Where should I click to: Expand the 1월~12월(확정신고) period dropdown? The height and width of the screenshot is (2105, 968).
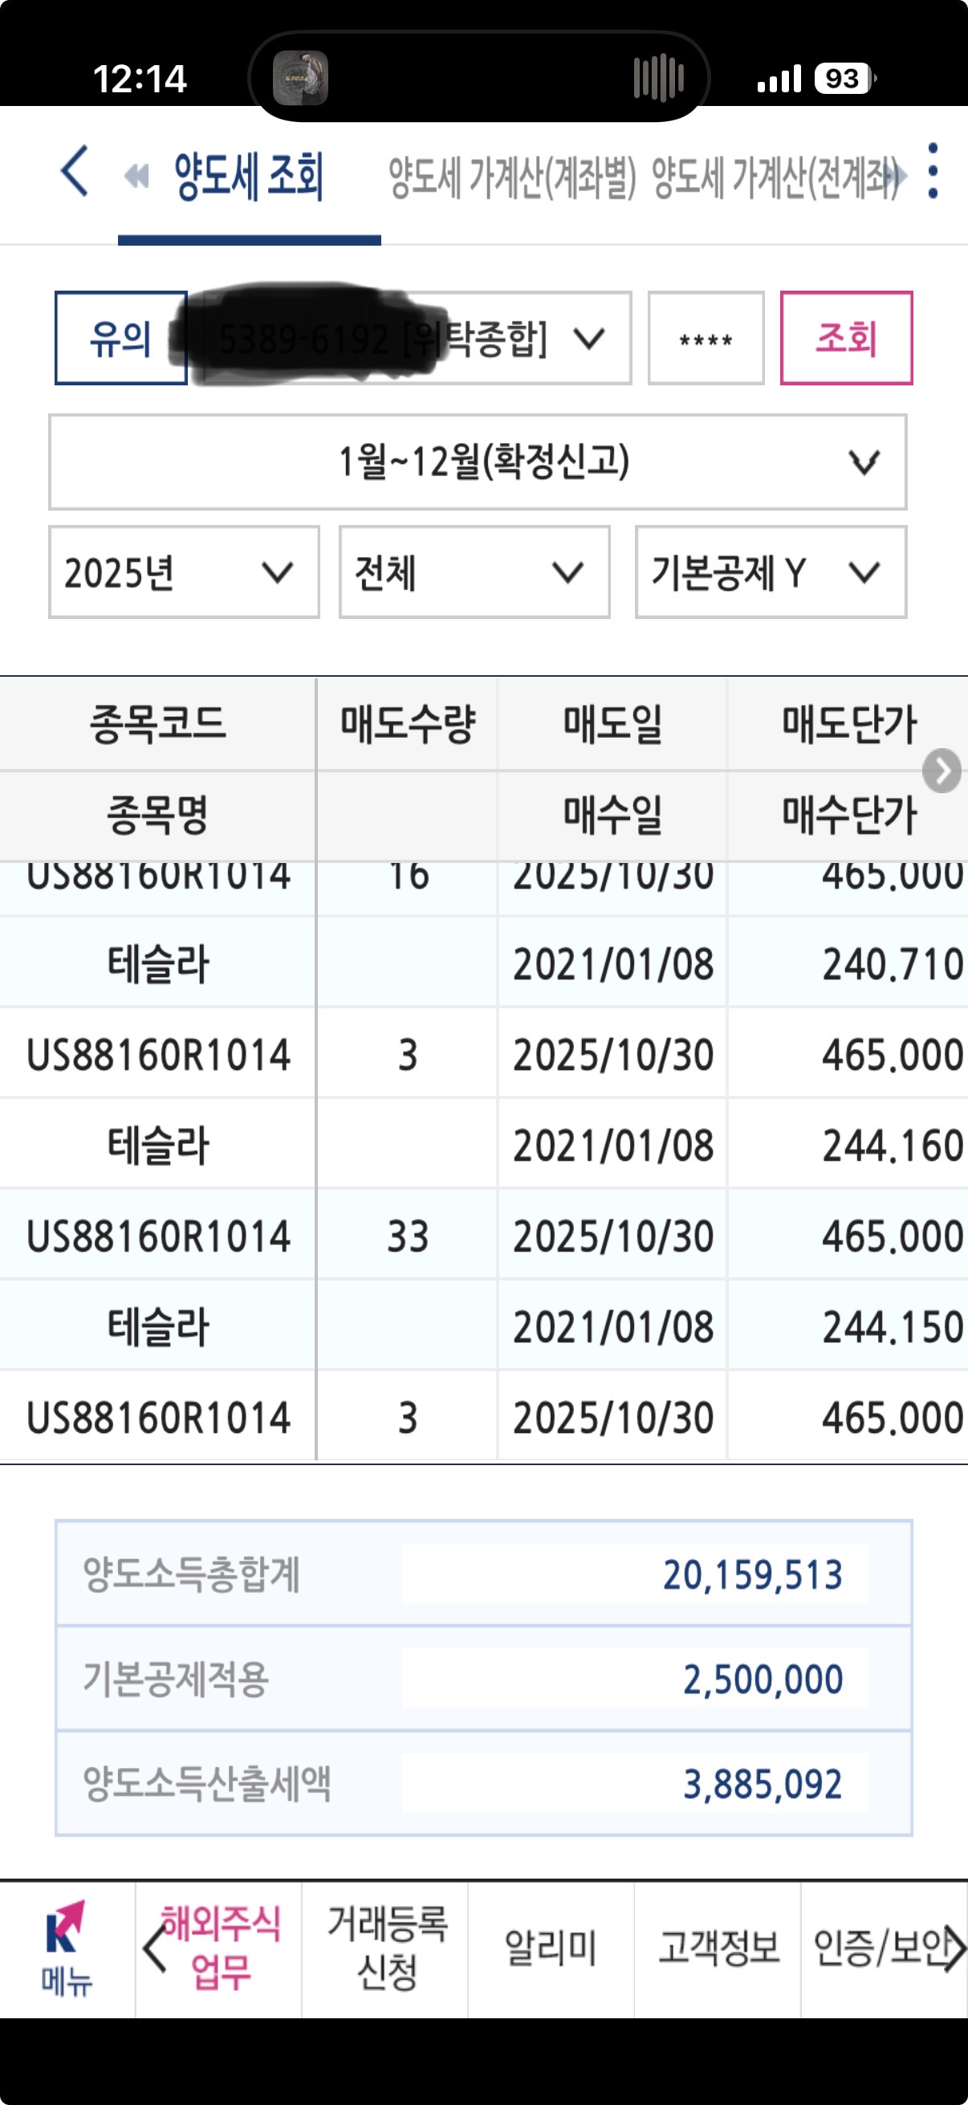coord(478,462)
